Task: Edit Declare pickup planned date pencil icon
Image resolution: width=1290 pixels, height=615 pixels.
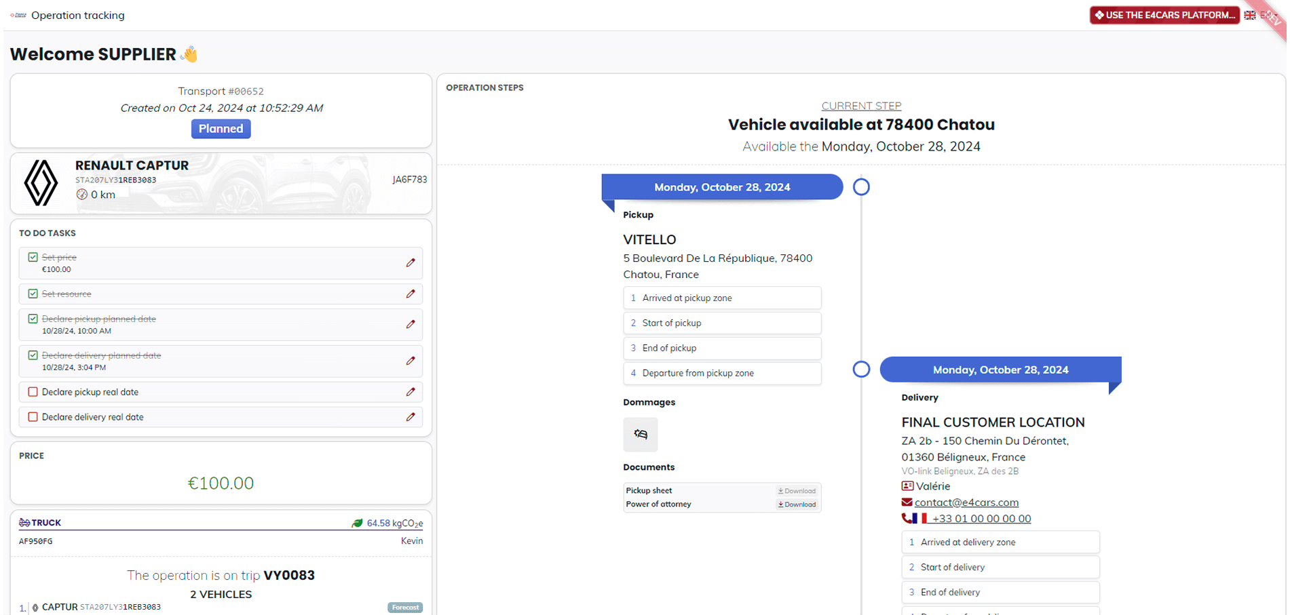Action: coord(411,325)
